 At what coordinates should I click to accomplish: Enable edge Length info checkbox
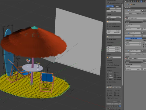click(x=107, y=93)
